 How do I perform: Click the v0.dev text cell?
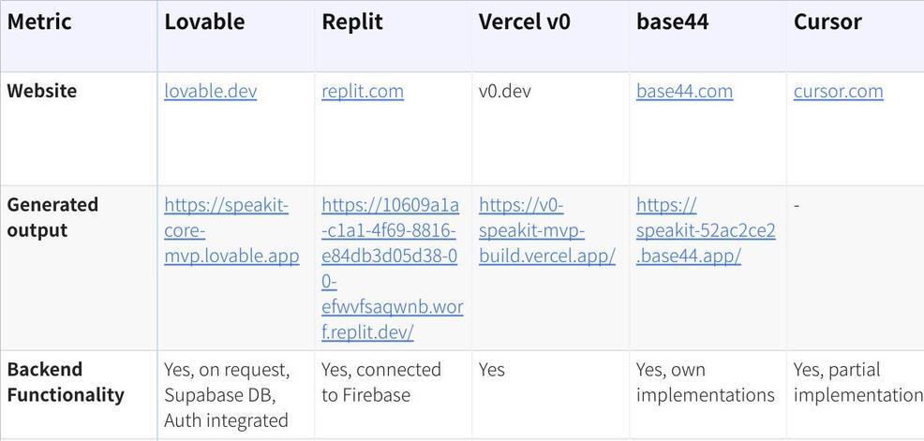504,91
